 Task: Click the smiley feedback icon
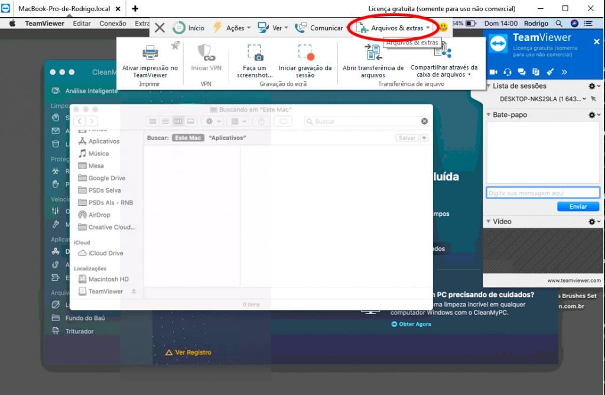click(443, 27)
